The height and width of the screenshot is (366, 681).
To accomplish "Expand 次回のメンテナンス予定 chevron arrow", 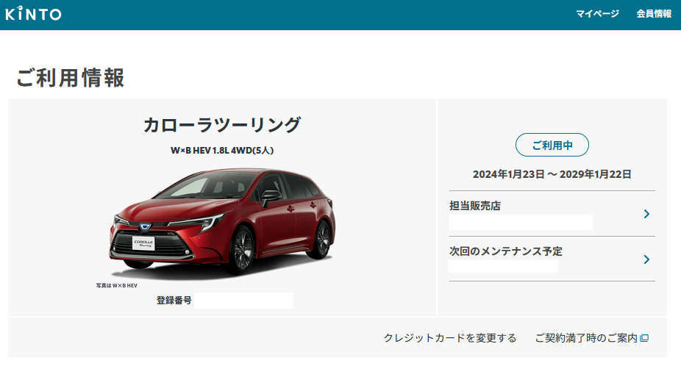I will 646,259.
